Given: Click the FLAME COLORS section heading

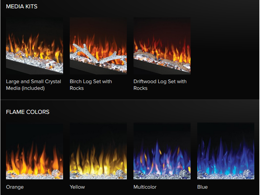Looking at the screenshot, I should coord(28,112).
